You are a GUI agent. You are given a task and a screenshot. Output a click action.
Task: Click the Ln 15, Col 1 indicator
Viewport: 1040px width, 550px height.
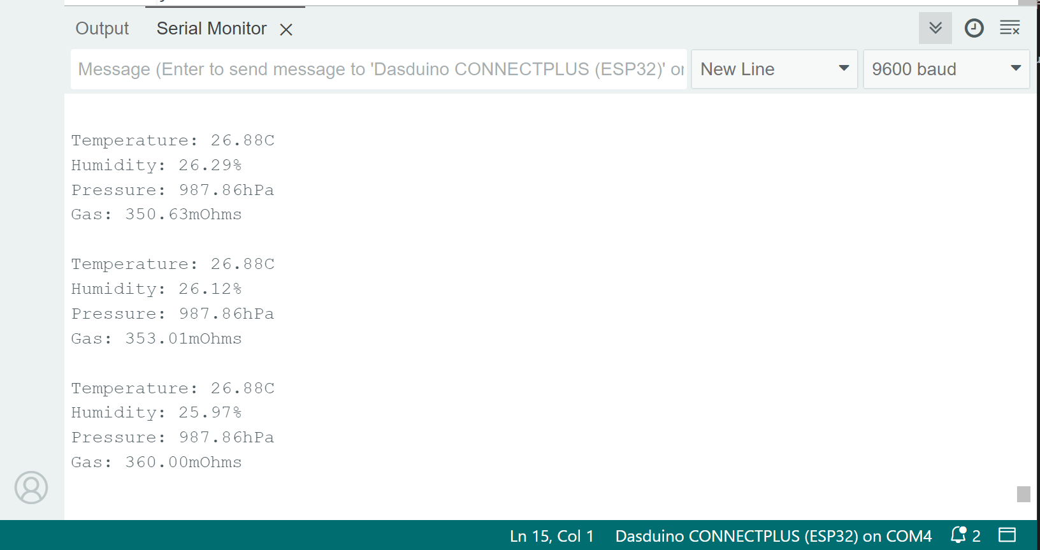pyautogui.click(x=551, y=536)
